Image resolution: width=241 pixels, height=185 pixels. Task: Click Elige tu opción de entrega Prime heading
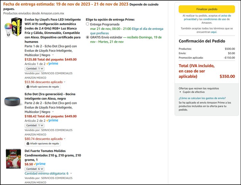[x=110, y=20]
